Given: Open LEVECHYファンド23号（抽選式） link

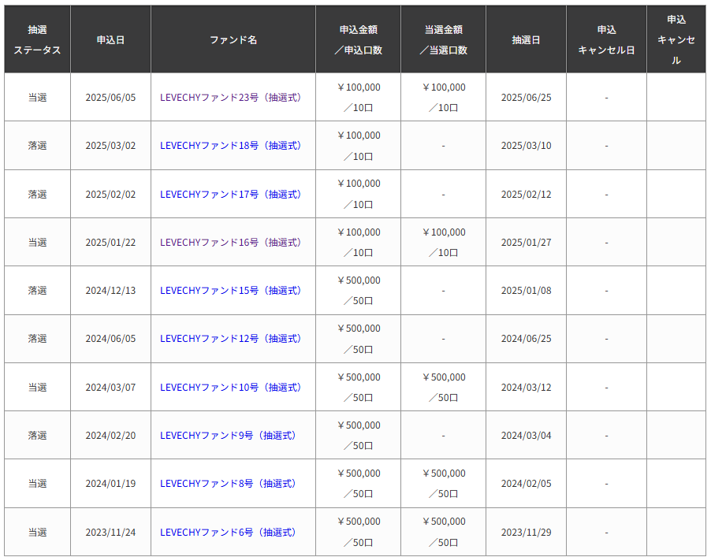Looking at the screenshot, I should point(231,98).
